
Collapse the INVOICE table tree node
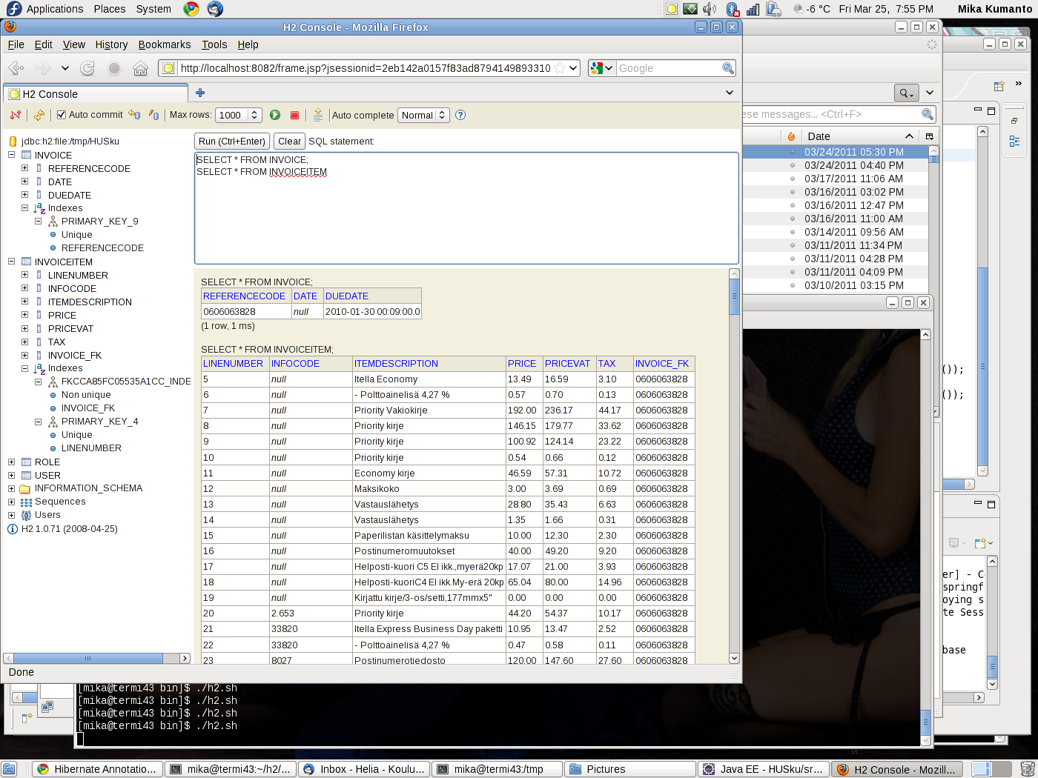click(x=12, y=155)
